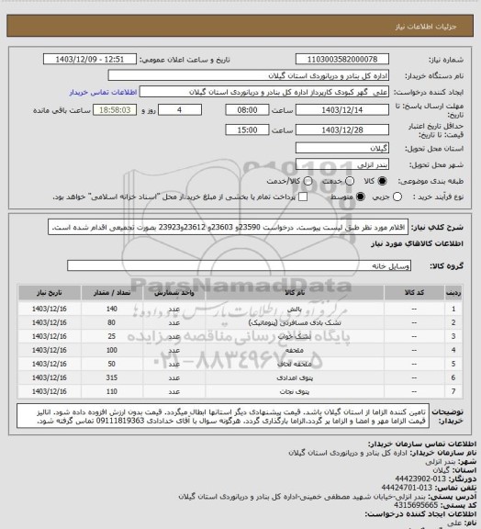The image size is (481, 529).
Task: Tick the اسناد خزانه اسلامی payment checkbox
Action: pos(303,197)
